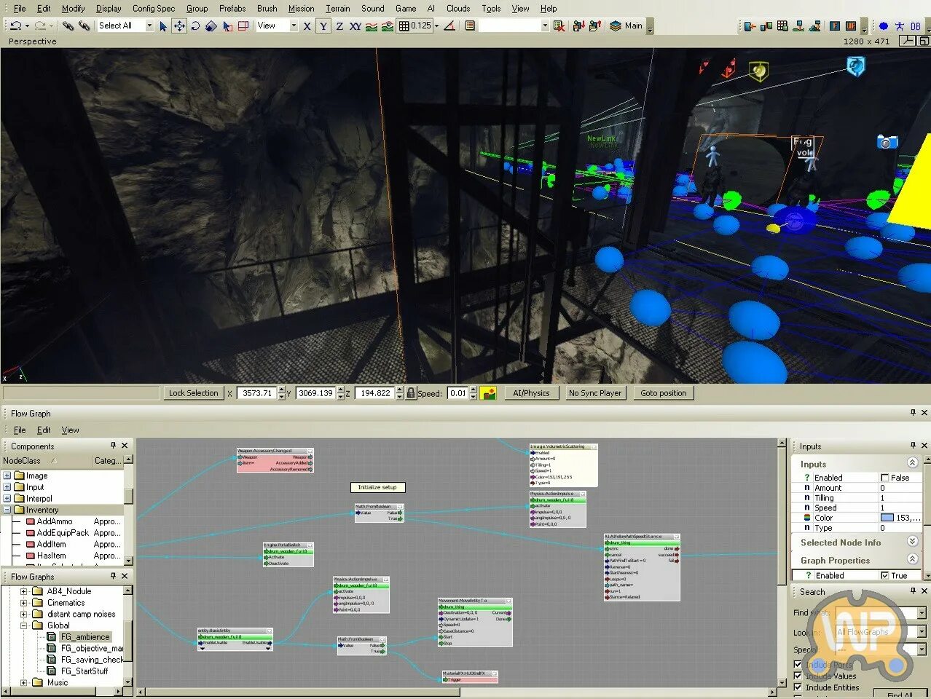Viewport: 931px width, 699px height.
Task: Click the Speed value field 0.01
Action: [x=457, y=393]
